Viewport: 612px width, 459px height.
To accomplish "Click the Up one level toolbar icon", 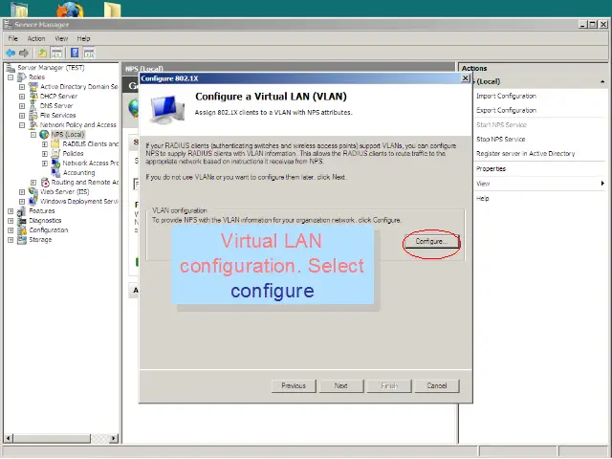I will point(42,53).
